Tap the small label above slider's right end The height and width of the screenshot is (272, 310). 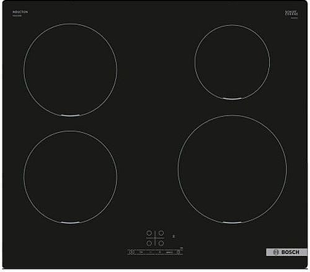click(182, 248)
